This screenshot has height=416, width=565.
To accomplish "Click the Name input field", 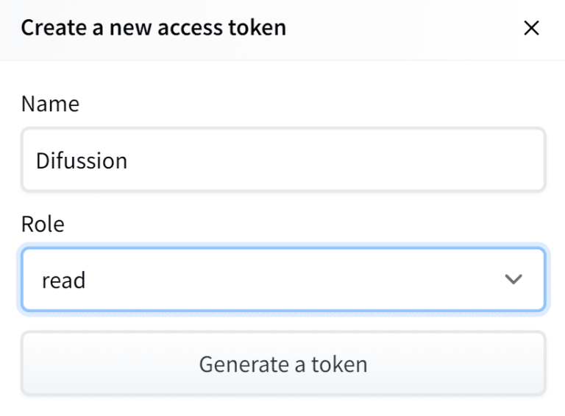I will (x=283, y=160).
